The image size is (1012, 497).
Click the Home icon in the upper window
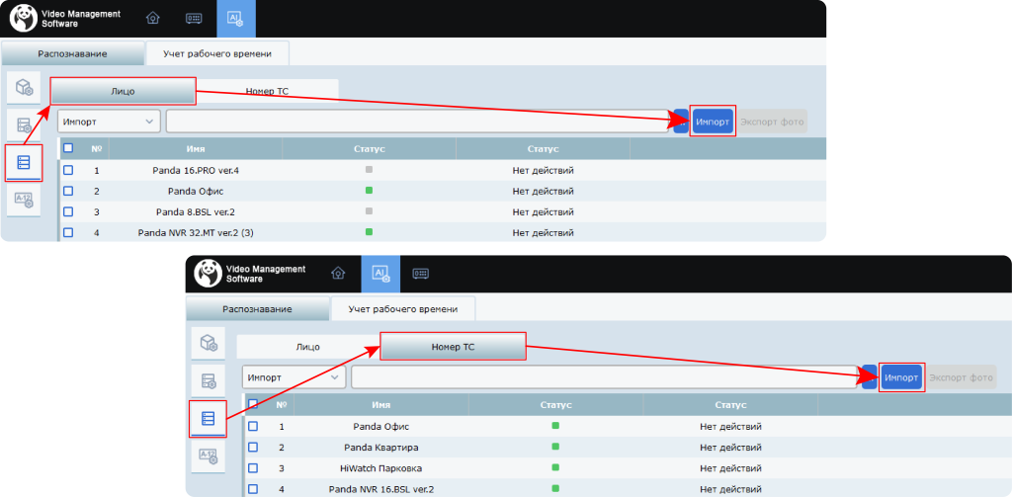152,19
